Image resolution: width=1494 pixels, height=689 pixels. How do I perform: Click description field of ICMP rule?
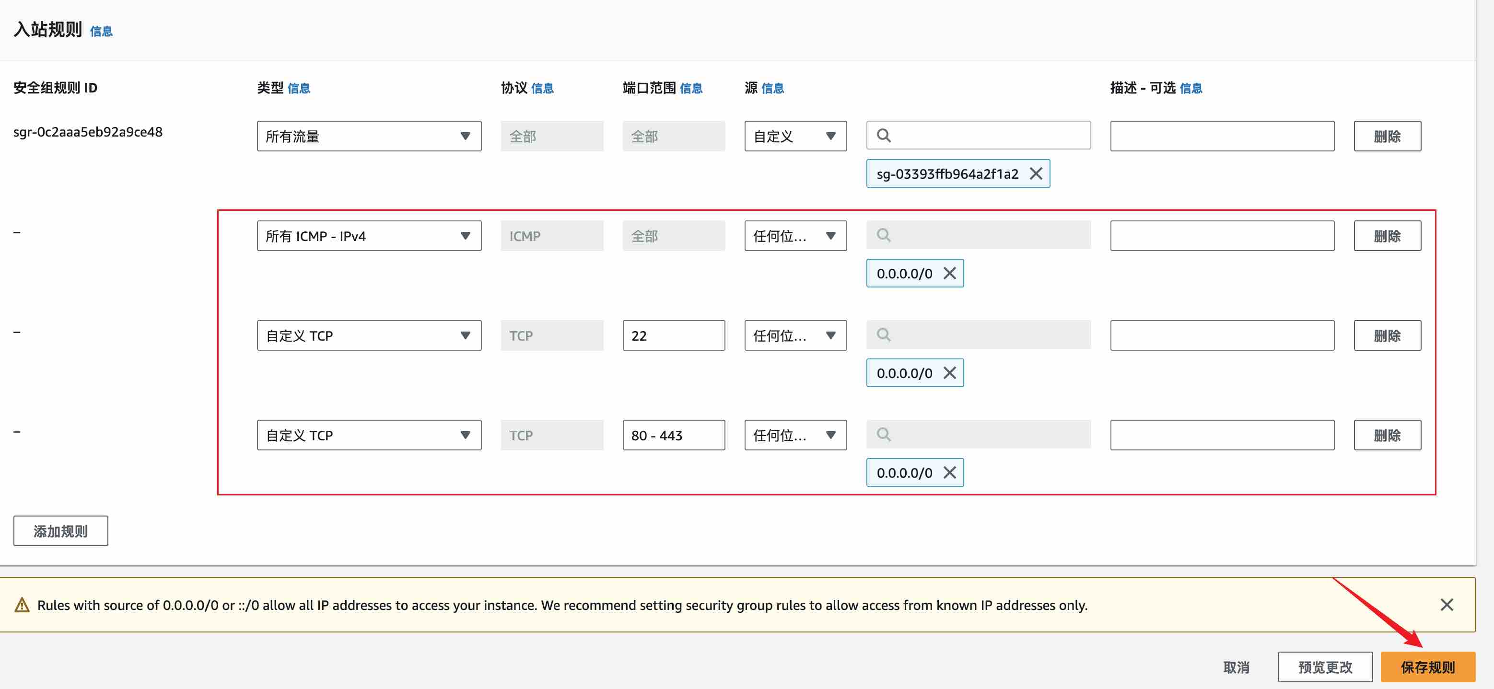point(1222,236)
